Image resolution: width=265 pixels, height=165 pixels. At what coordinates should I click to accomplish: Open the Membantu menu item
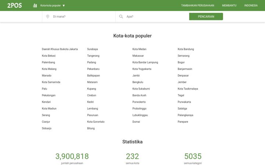coord(229,5)
